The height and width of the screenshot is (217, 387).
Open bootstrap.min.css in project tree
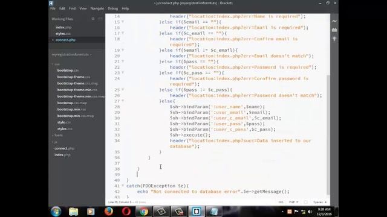tap(71, 109)
